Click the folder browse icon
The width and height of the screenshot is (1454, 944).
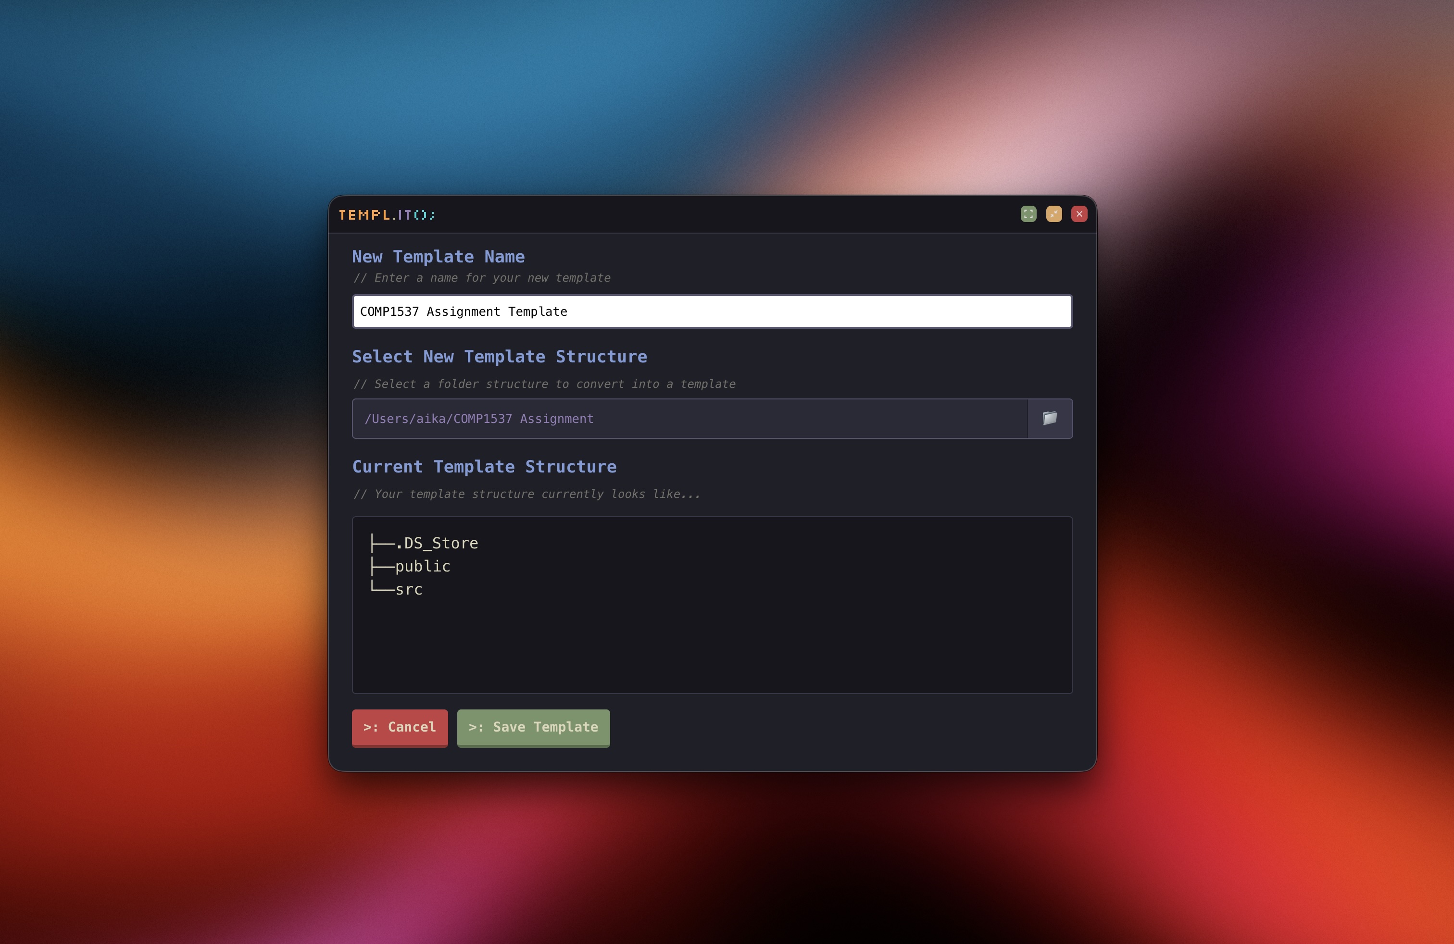(1050, 418)
